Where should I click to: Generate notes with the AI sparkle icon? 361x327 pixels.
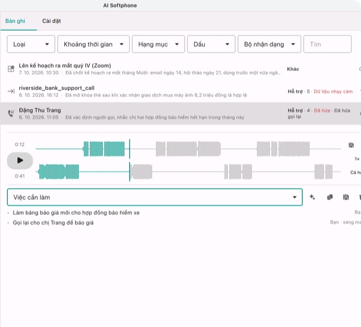[312, 197]
